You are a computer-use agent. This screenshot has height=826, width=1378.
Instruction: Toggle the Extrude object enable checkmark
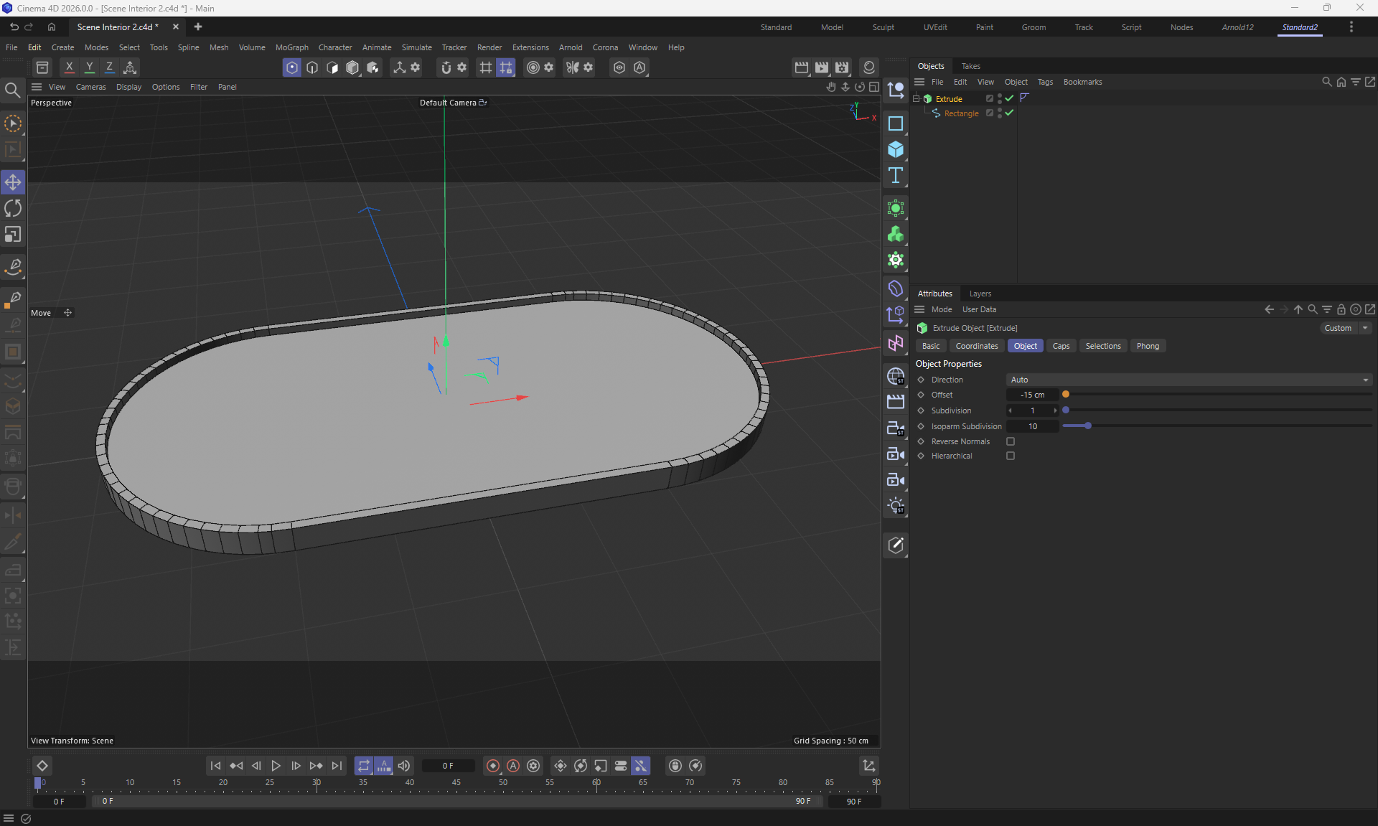click(1009, 98)
